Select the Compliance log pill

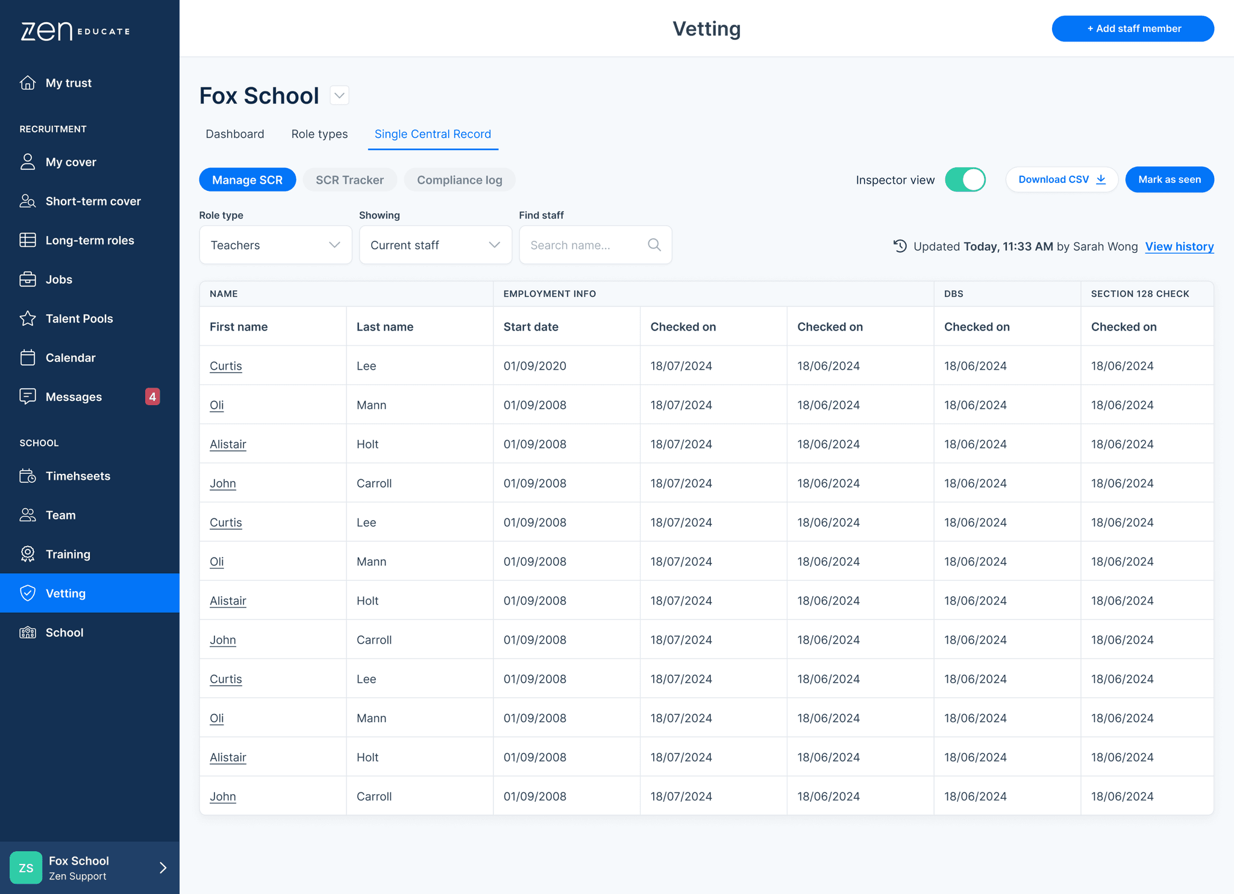tap(459, 180)
